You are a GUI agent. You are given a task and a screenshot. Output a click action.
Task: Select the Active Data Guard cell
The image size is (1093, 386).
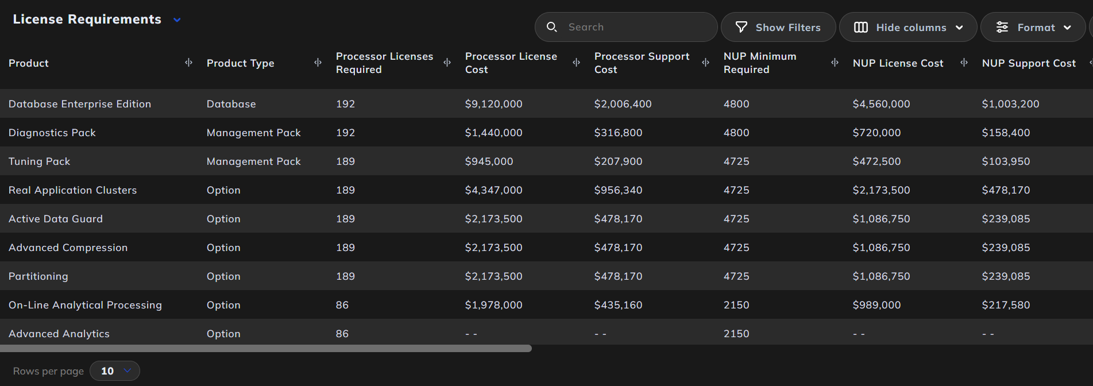(56, 219)
